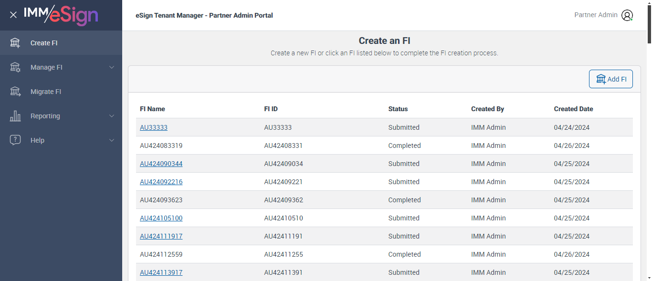
Task: Expand the Manage FI submenu chevron
Action: tap(112, 67)
